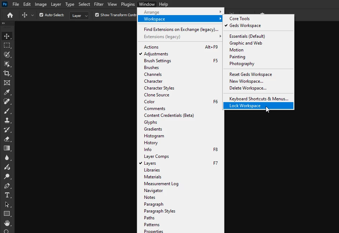Select the Crop tool
This screenshot has height=233, width=339.
coord(7,73)
